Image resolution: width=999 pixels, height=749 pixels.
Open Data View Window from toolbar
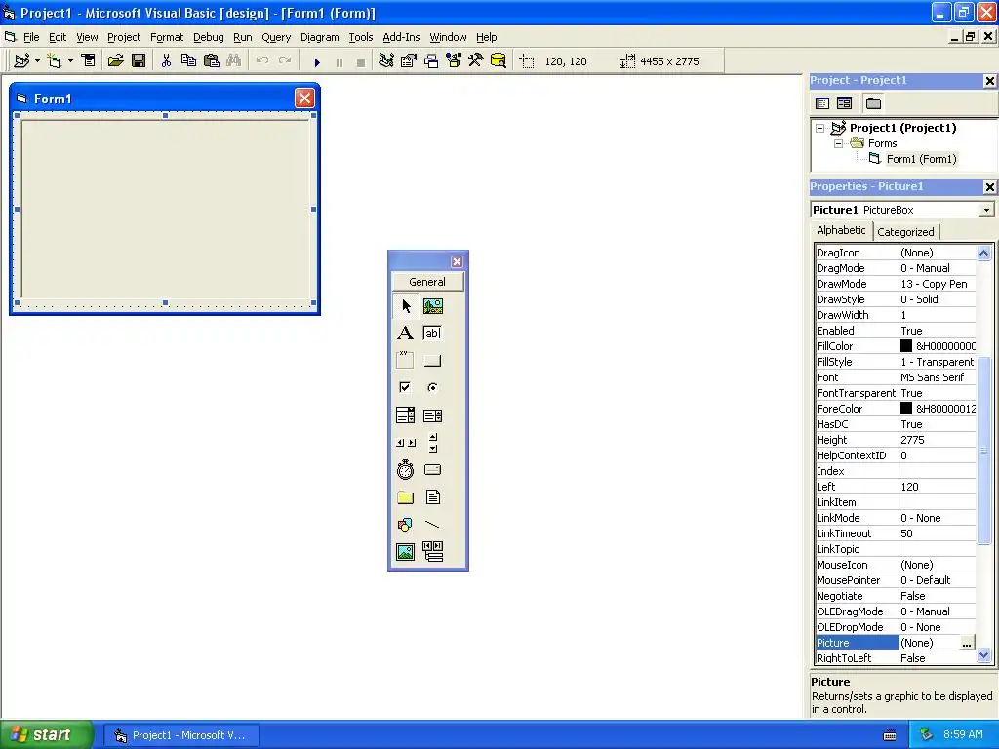[x=499, y=61]
